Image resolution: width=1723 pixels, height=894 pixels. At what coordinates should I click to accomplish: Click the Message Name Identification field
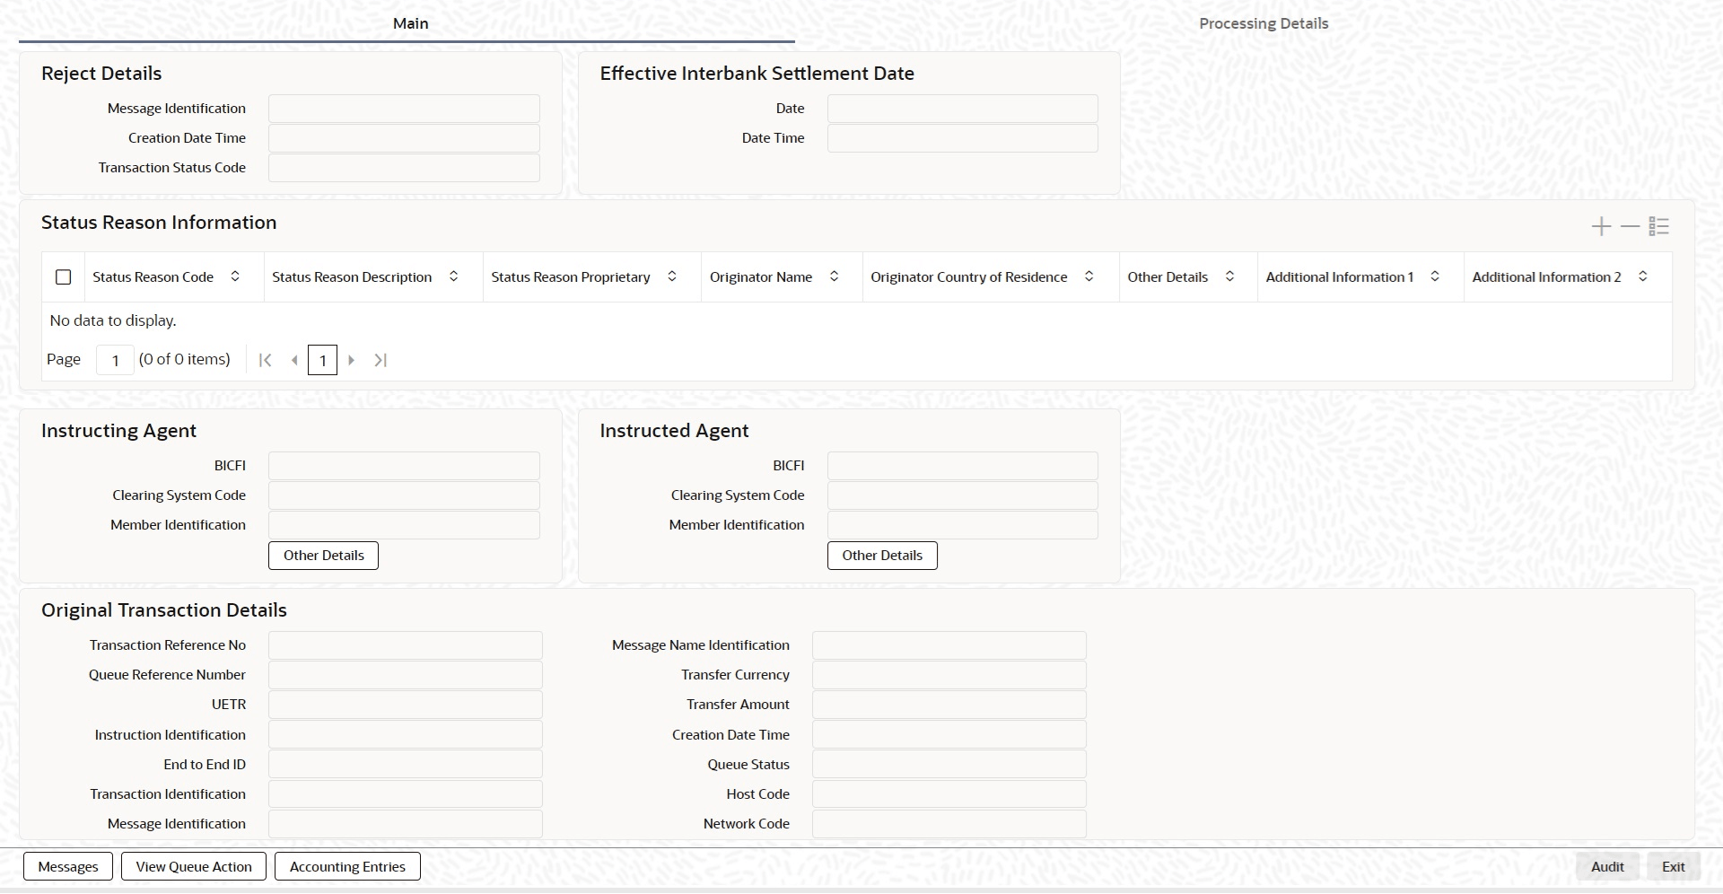(x=949, y=645)
